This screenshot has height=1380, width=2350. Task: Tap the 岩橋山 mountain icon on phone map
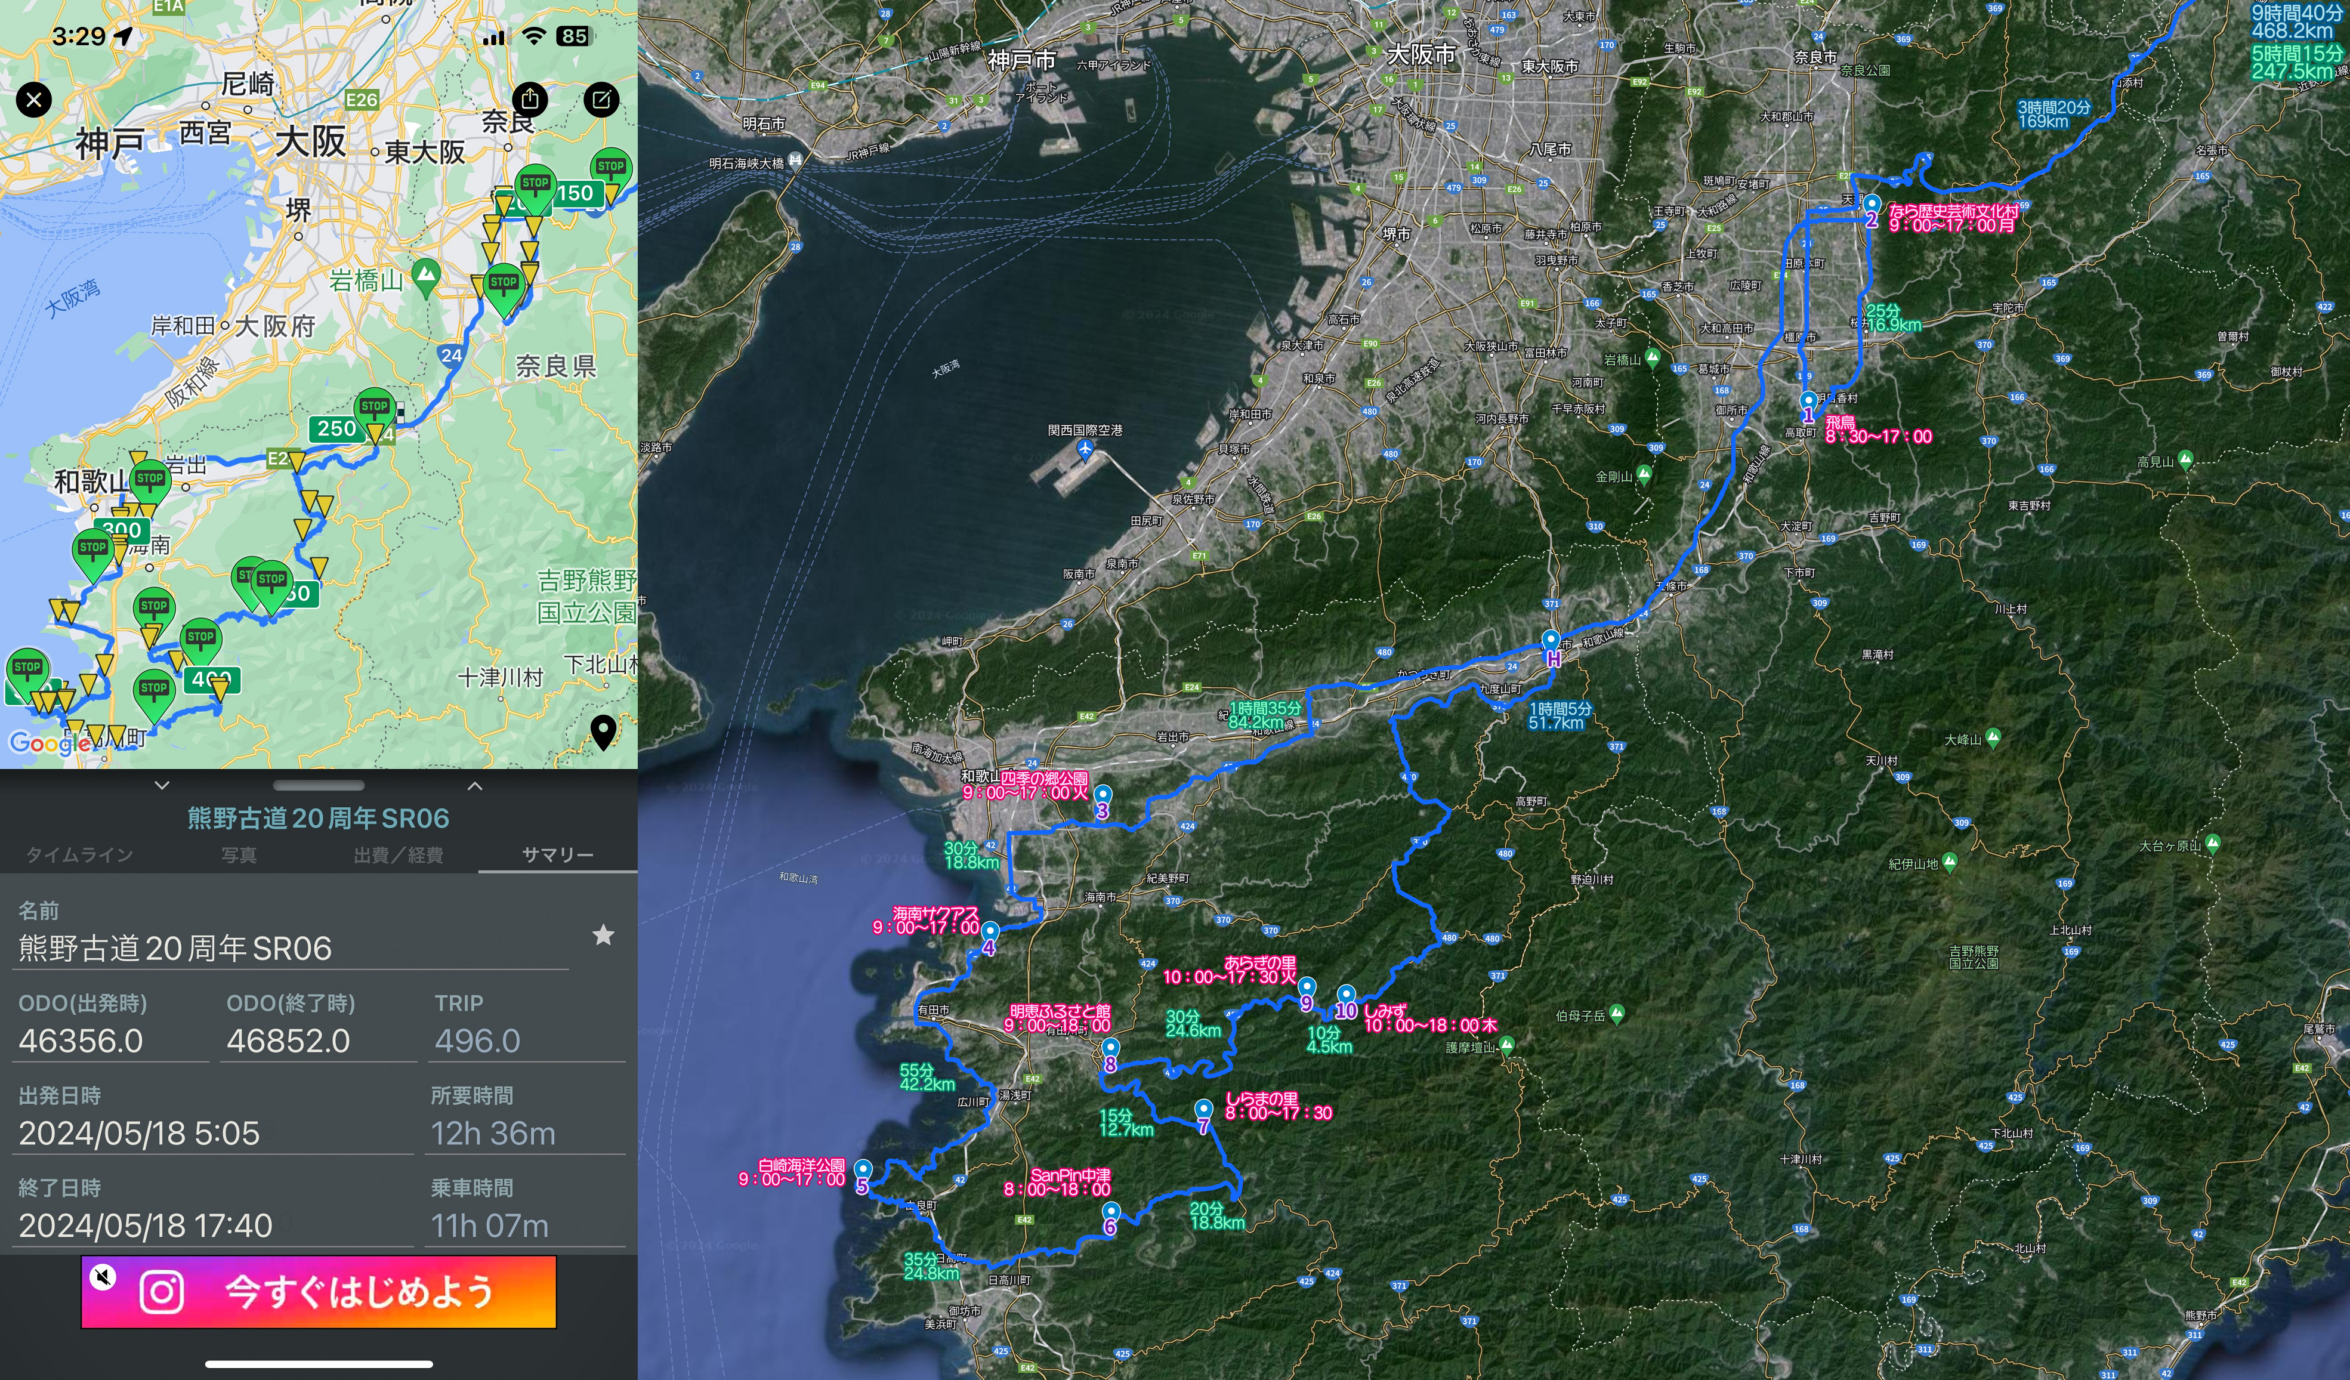pos(426,277)
